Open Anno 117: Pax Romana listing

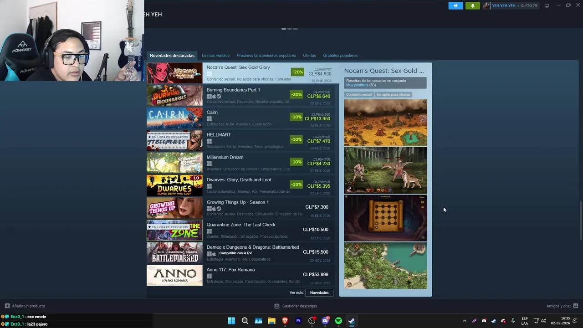(x=240, y=275)
